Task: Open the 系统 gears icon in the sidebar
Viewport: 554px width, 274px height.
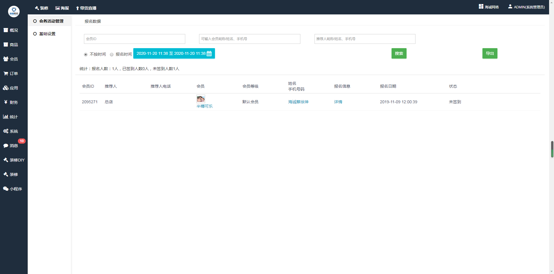Action: pyautogui.click(x=6, y=131)
